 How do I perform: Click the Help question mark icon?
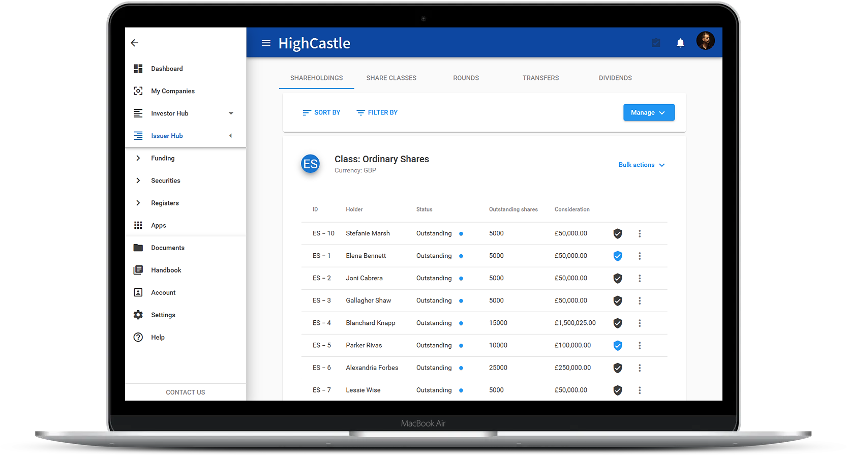click(138, 337)
